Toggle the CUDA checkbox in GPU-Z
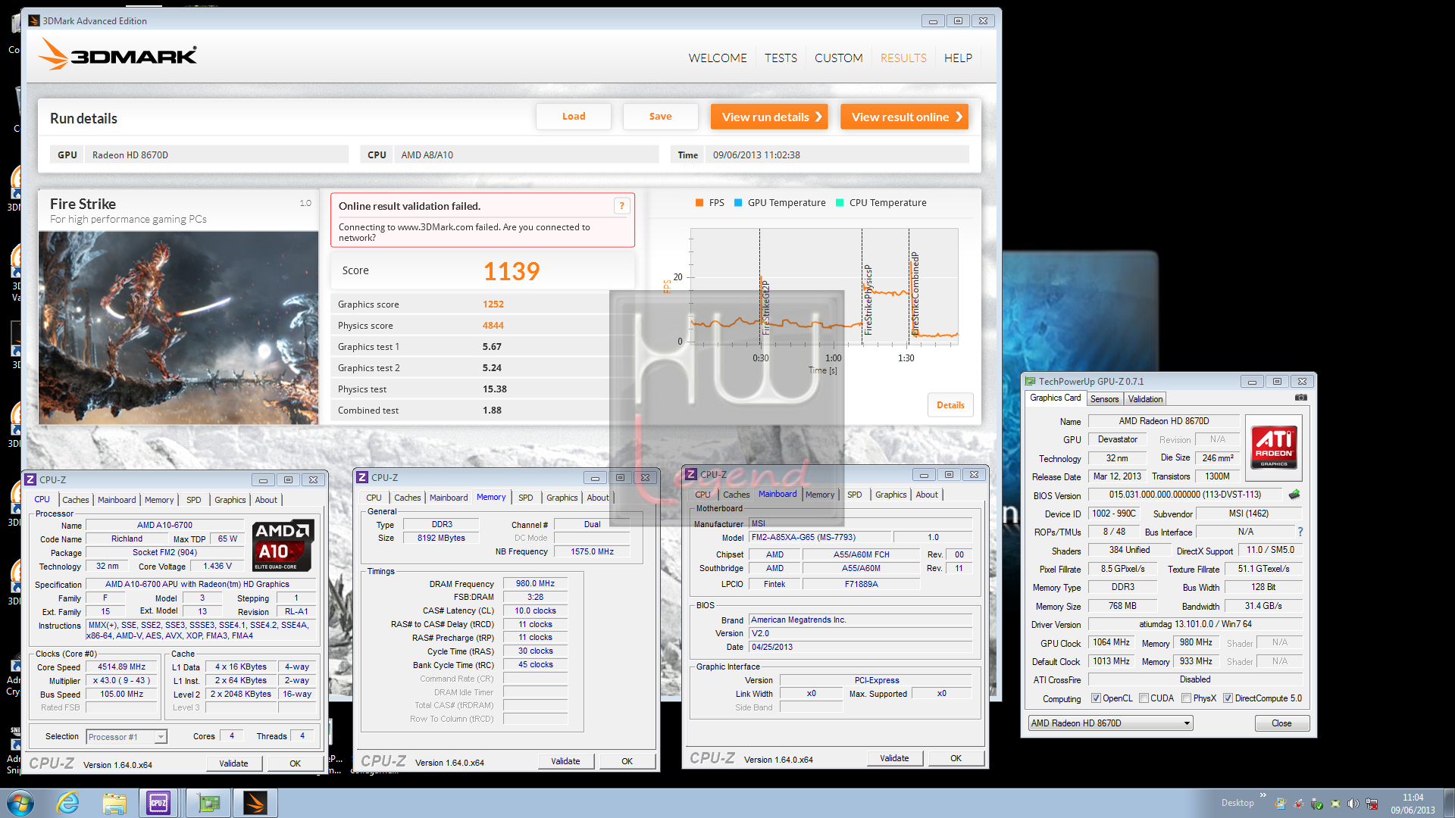Screen dimensions: 1455x818 tap(1144, 698)
